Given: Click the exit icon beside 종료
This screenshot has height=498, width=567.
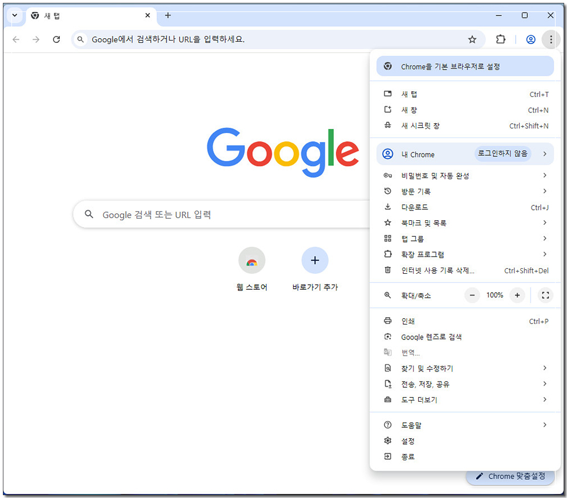Looking at the screenshot, I should pyautogui.click(x=388, y=456).
